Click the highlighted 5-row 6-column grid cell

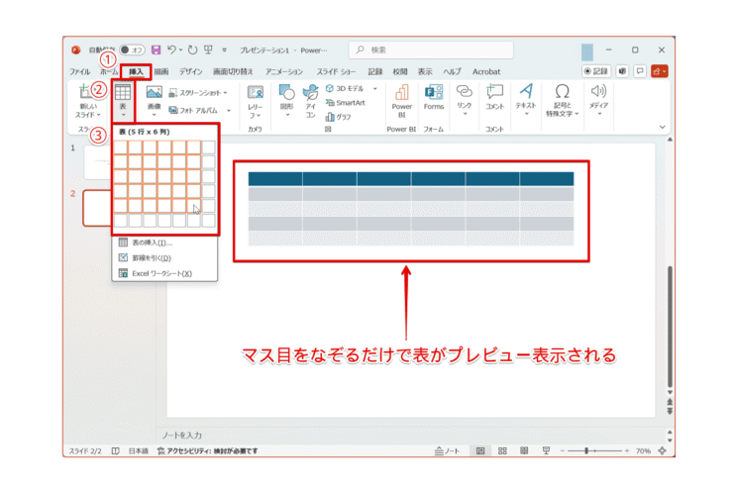[x=194, y=206]
